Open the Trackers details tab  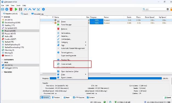[56, 98]
